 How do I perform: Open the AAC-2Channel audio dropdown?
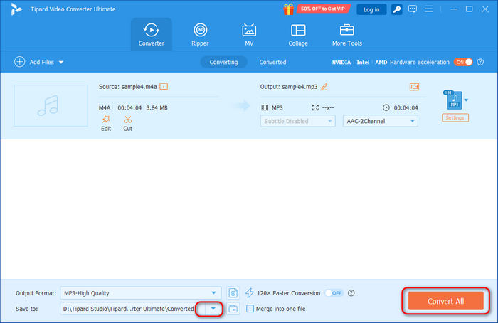380,121
